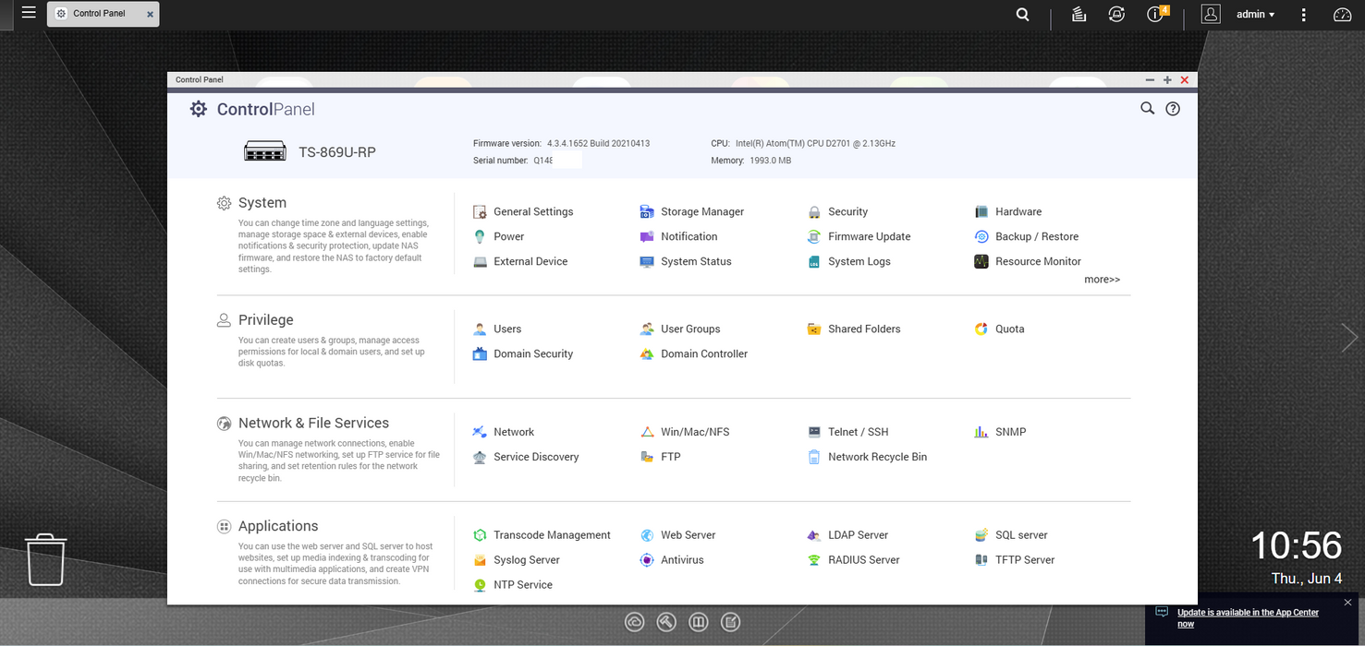The height and width of the screenshot is (646, 1365).
Task: Open Control Panel help icon
Action: coord(1173,109)
